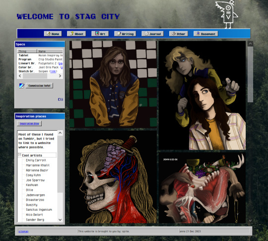This screenshot has width=268, height=241.
Task: Select Joe Sparrow in the artist list
Action: click(35, 180)
